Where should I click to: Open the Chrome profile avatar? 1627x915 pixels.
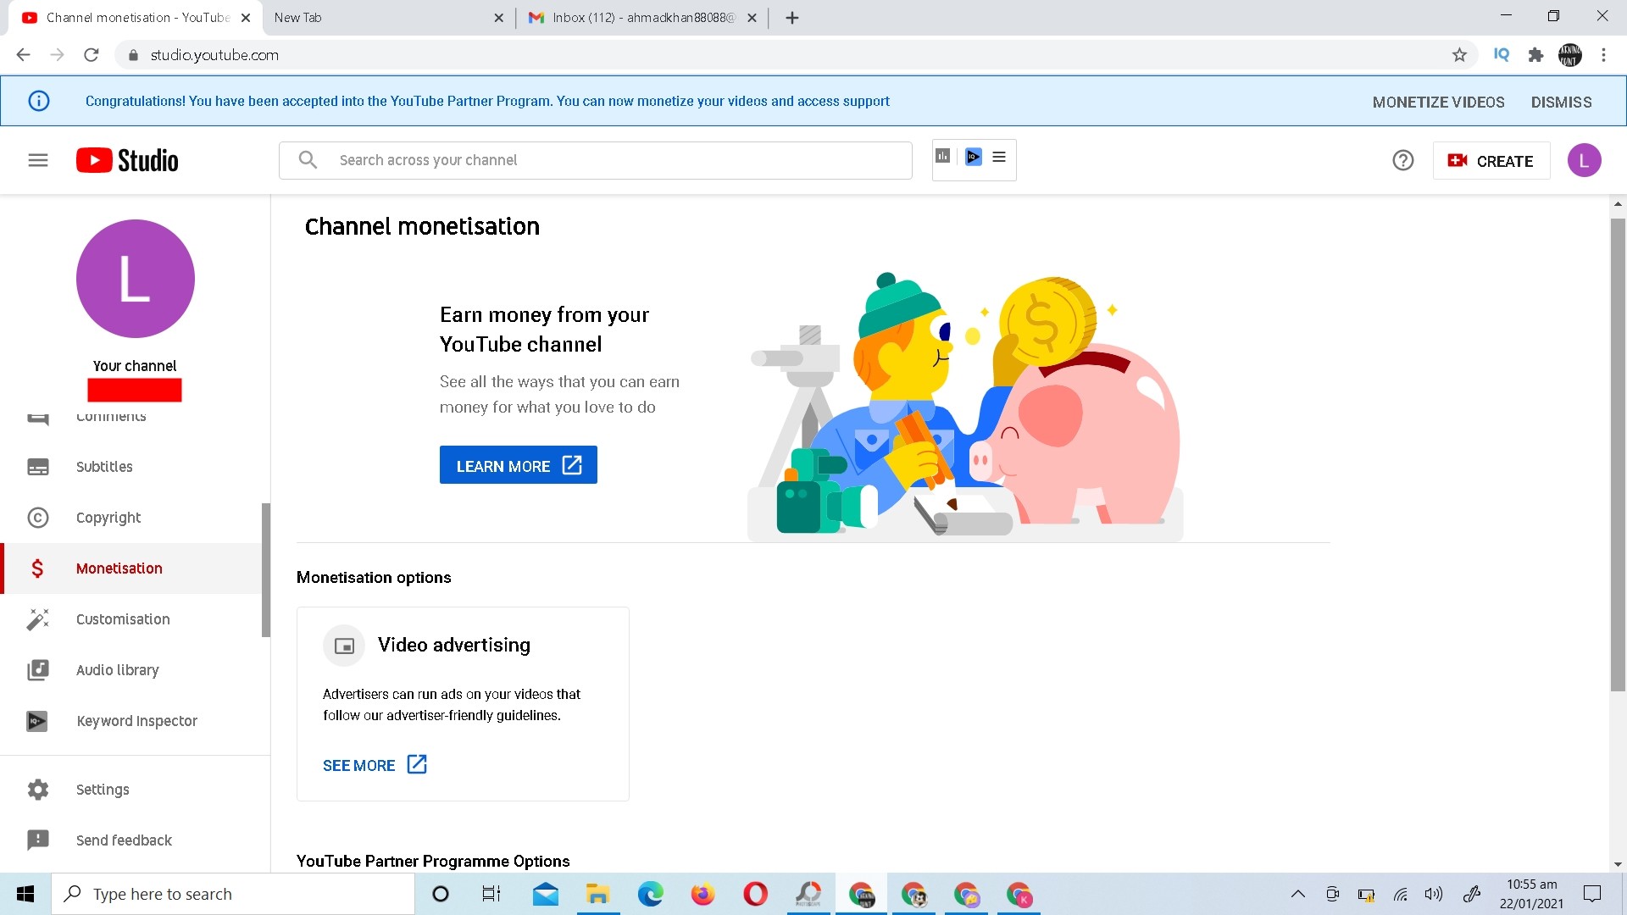coord(1570,55)
